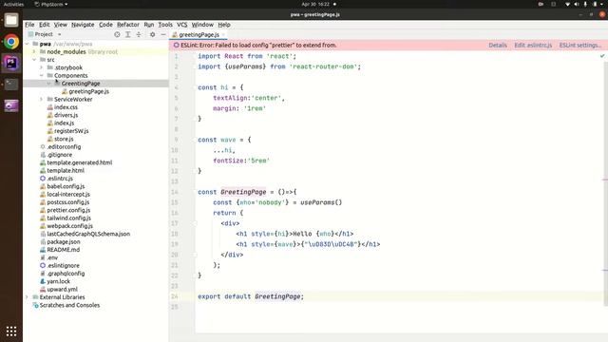
Task: Open Project panel settings gear
Action: coord(152,34)
